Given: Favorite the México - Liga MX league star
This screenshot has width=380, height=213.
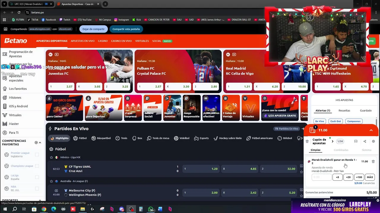Looking at the screenshot, I should click(51, 157).
